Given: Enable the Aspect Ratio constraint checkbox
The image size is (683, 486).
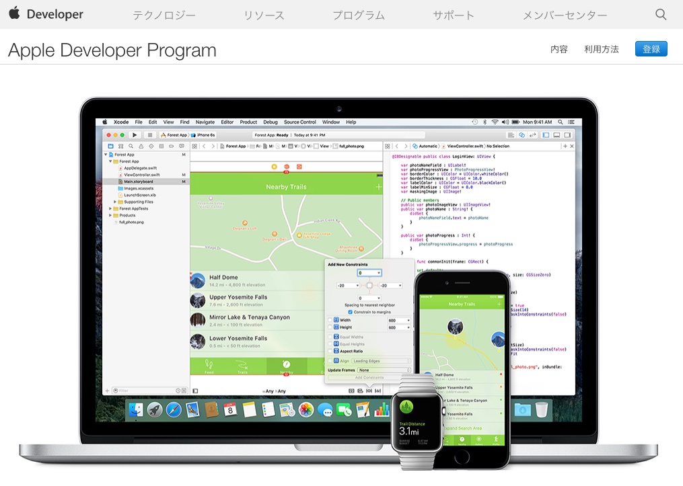Looking at the screenshot, I should click(329, 351).
